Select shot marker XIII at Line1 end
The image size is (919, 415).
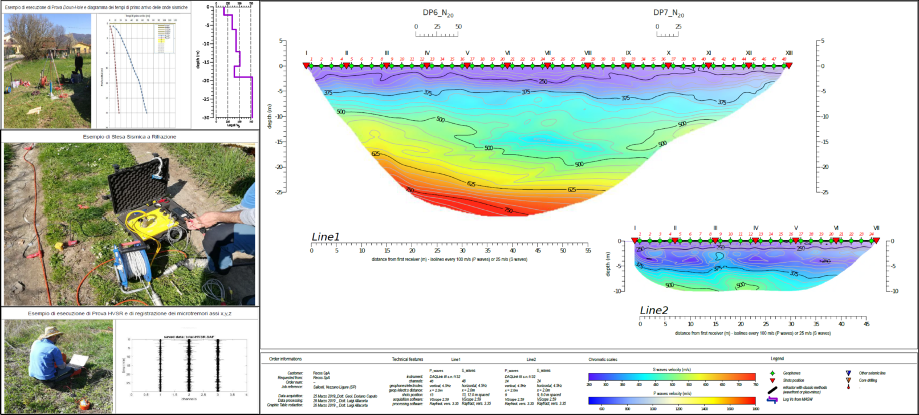pyautogui.click(x=789, y=66)
